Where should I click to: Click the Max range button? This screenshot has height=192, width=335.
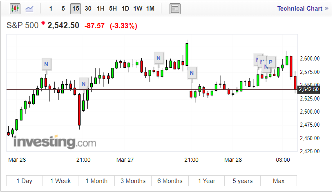(x=279, y=181)
